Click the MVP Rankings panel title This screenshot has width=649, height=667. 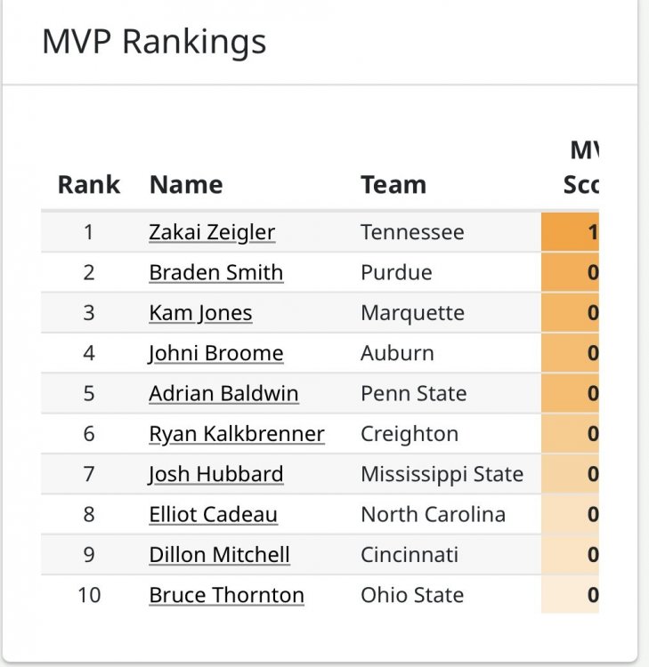tap(154, 42)
